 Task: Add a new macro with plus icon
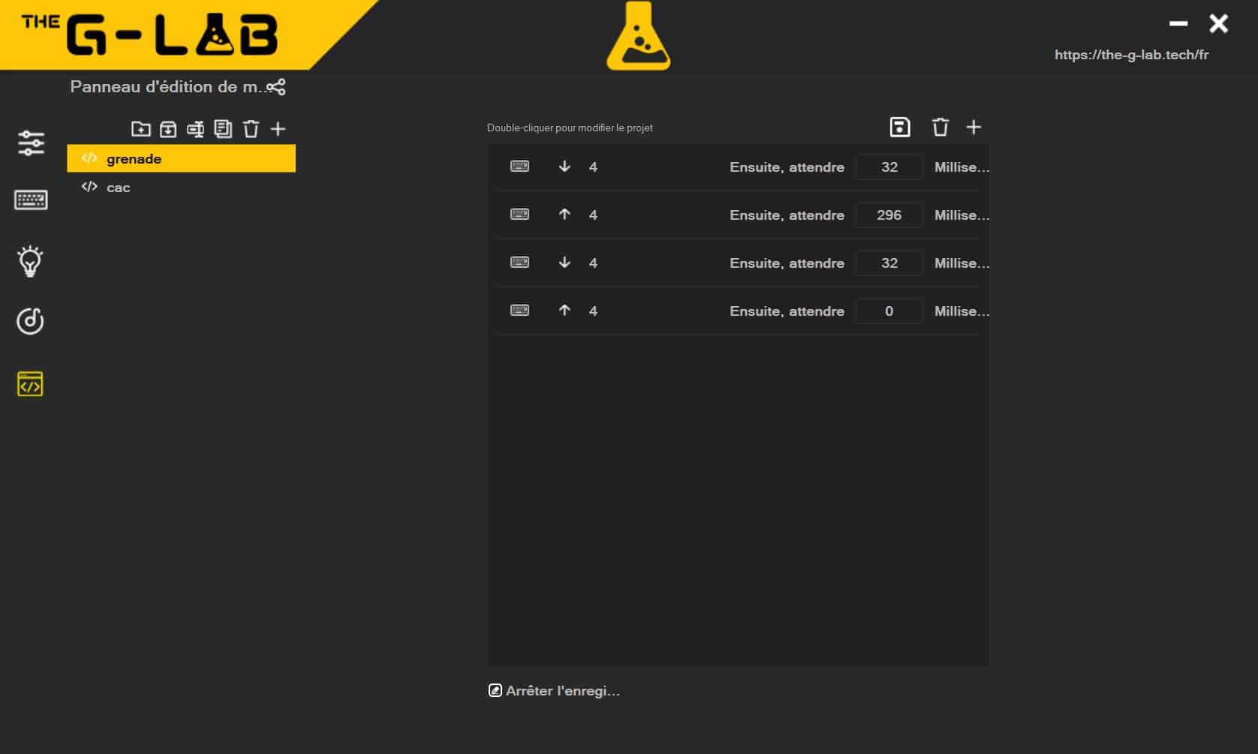pyautogui.click(x=278, y=129)
